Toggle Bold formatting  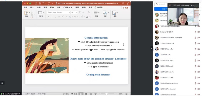point(49,17)
